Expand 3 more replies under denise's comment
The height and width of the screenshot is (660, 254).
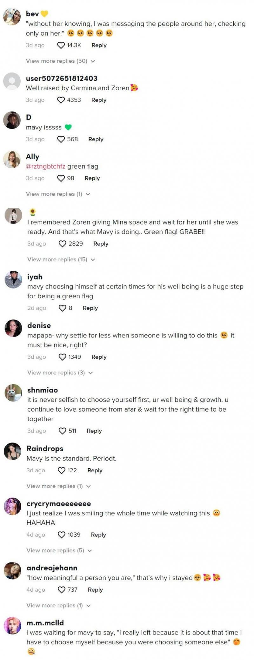(60, 373)
